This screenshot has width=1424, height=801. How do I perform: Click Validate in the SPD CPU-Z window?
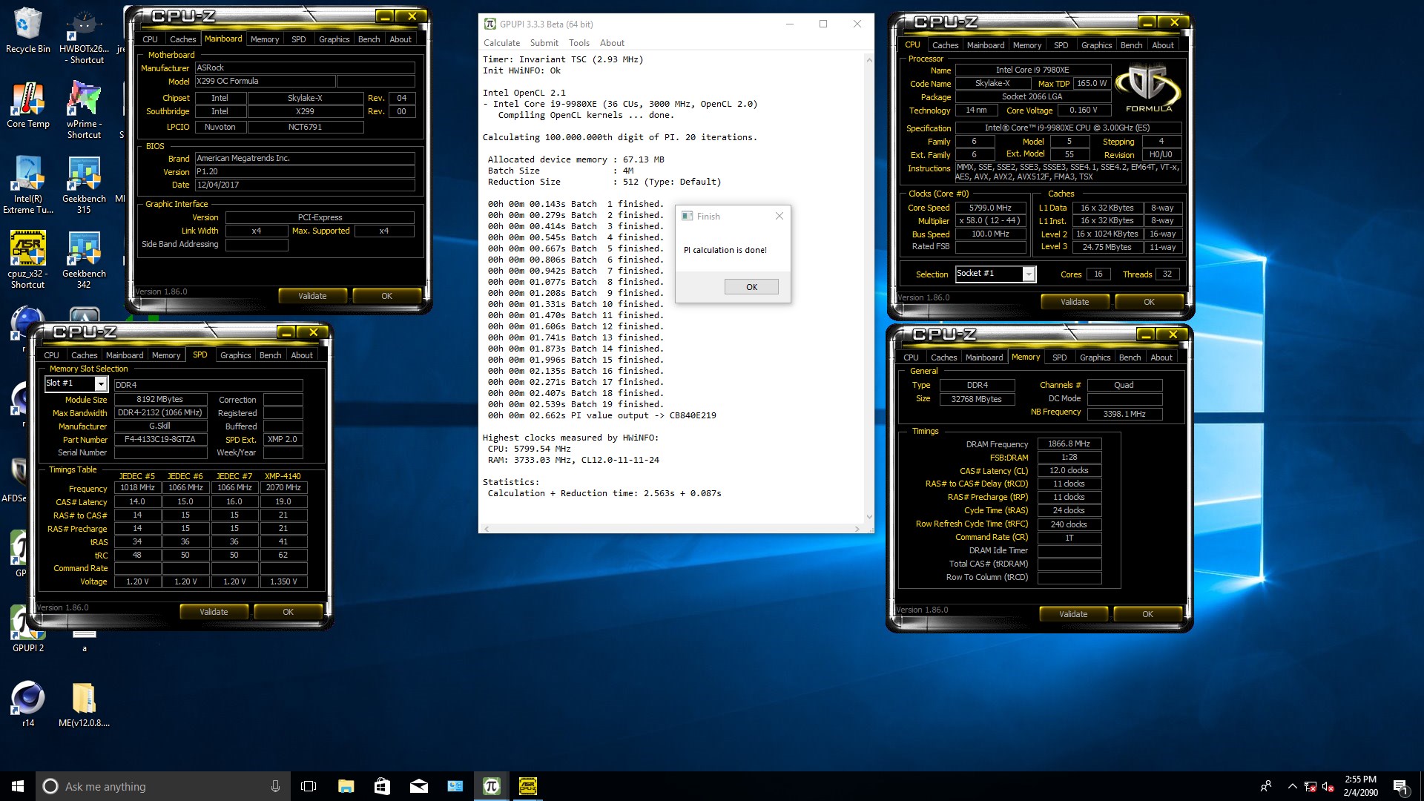214,612
